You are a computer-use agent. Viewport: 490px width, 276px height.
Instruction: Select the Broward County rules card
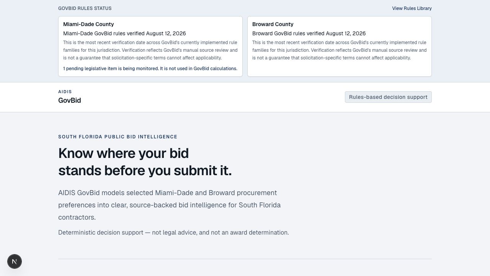pyautogui.click(x=340, y=46)
